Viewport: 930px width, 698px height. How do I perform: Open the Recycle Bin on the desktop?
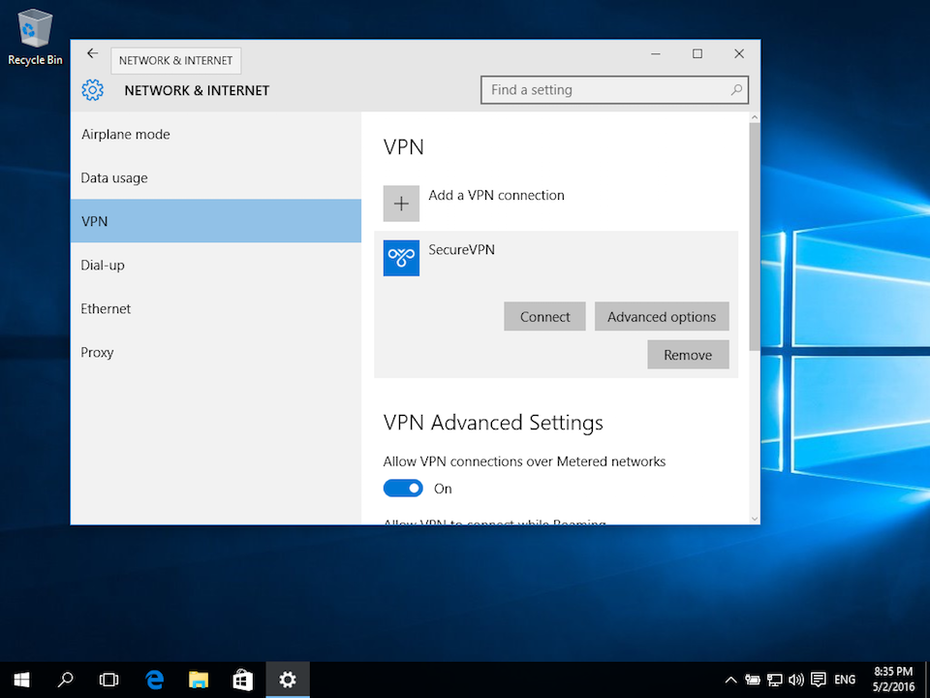click(x=35, y=29)
